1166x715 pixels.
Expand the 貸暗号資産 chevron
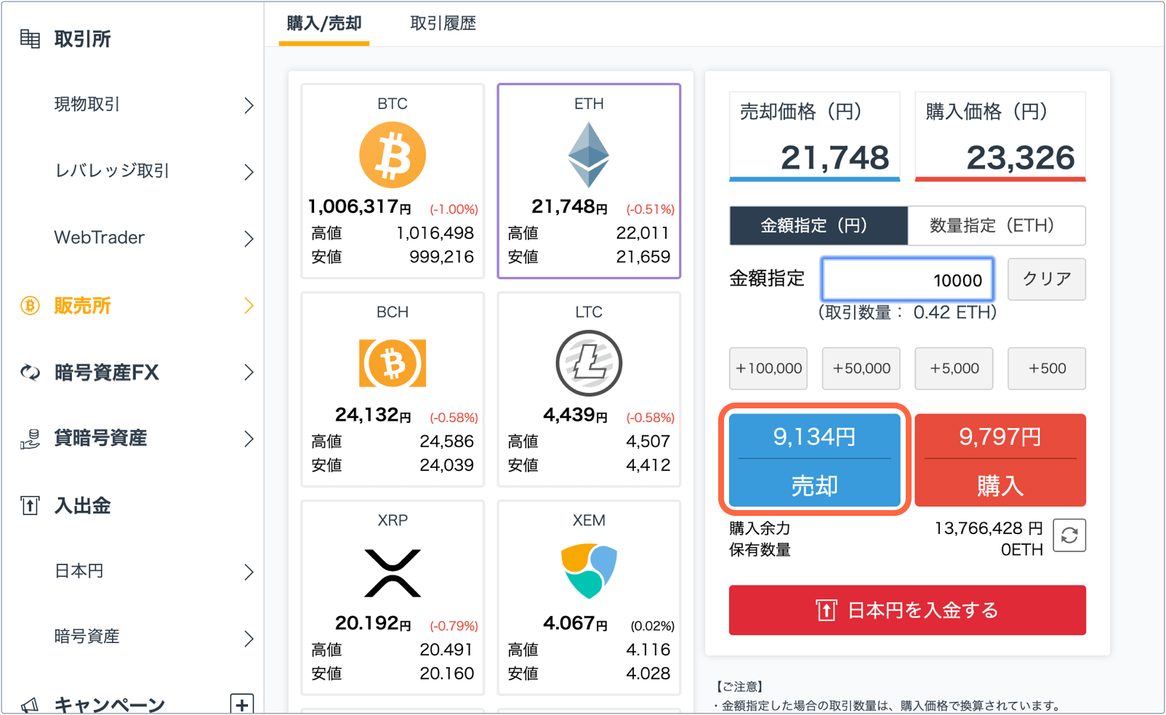pos(249,439)
